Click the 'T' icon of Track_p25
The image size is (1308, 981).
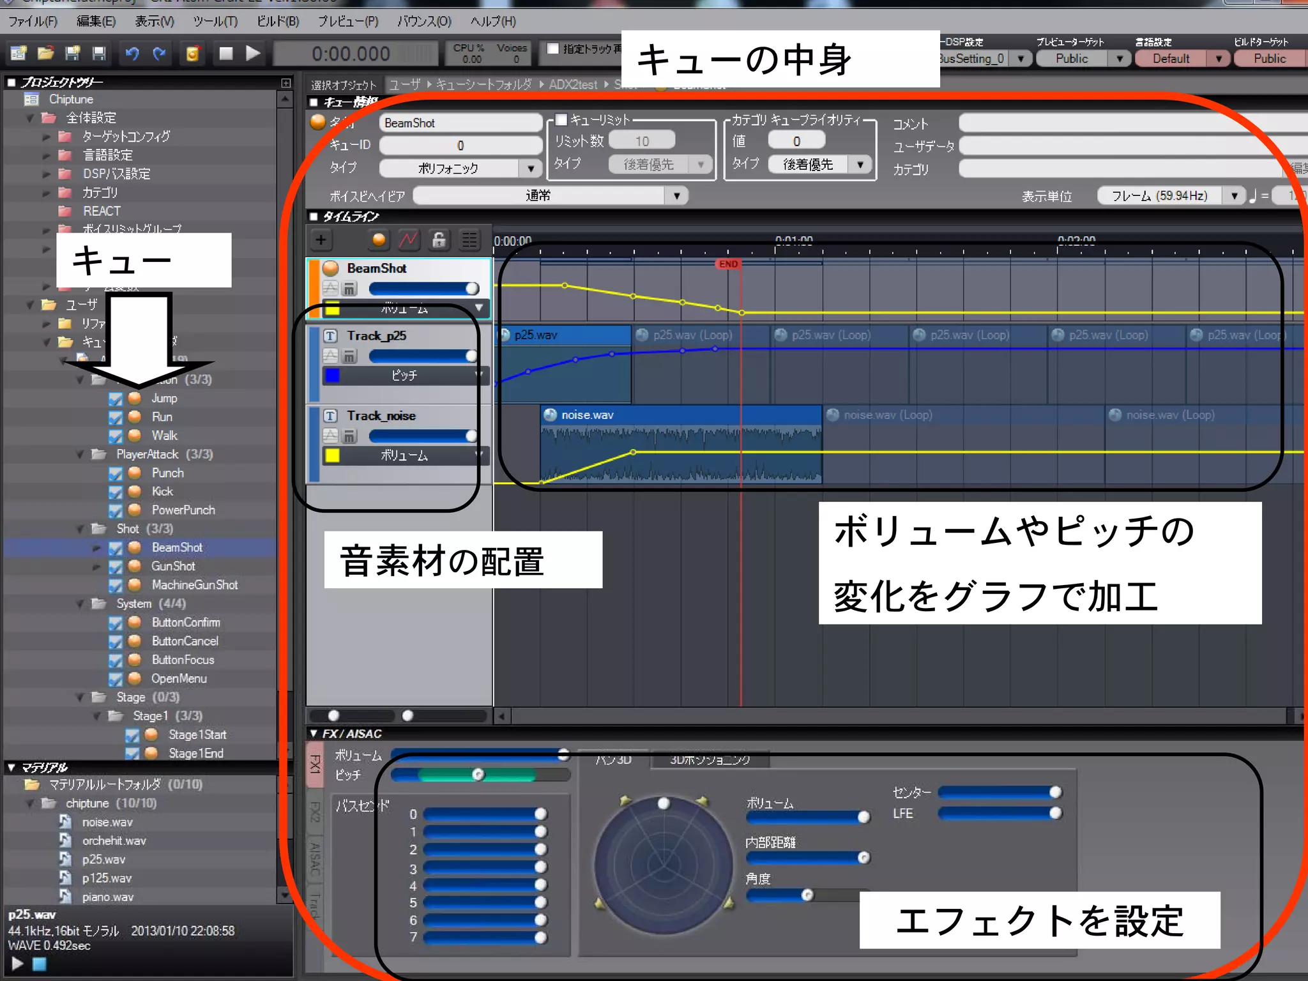[x=330, y=336]
